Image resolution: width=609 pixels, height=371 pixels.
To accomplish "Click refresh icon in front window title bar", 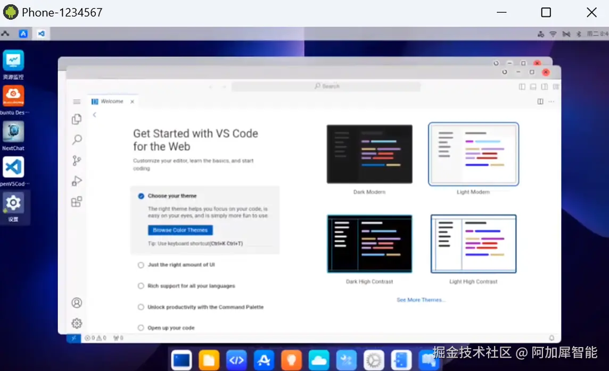I will pos(505,72).
